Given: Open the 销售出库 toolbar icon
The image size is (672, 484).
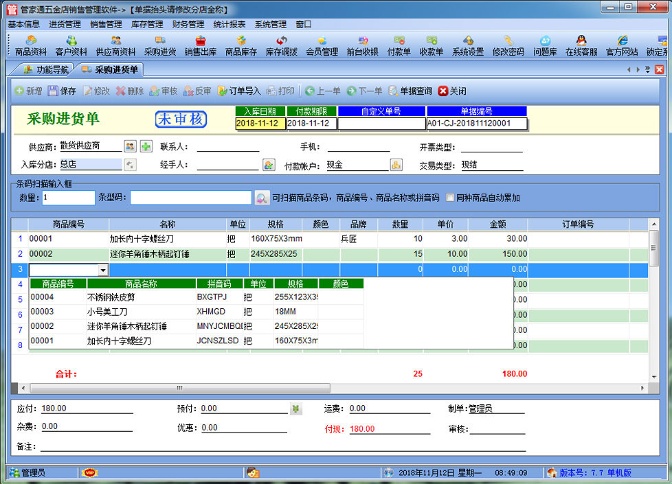Looking at the screenshot, I should 201,46.
